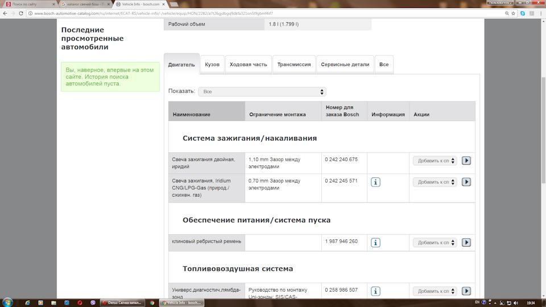Screen dimensions: 546x307
Task: Open info icon for lambda sensor 0 258 986 507
Action: pos(375,291)
